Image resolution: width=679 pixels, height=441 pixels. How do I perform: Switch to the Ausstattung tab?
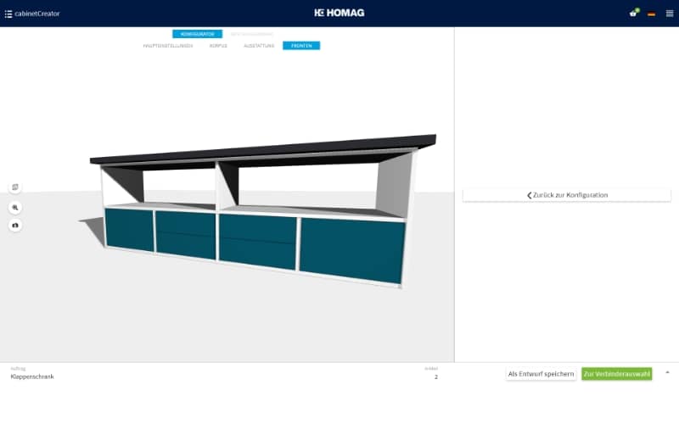259,46
